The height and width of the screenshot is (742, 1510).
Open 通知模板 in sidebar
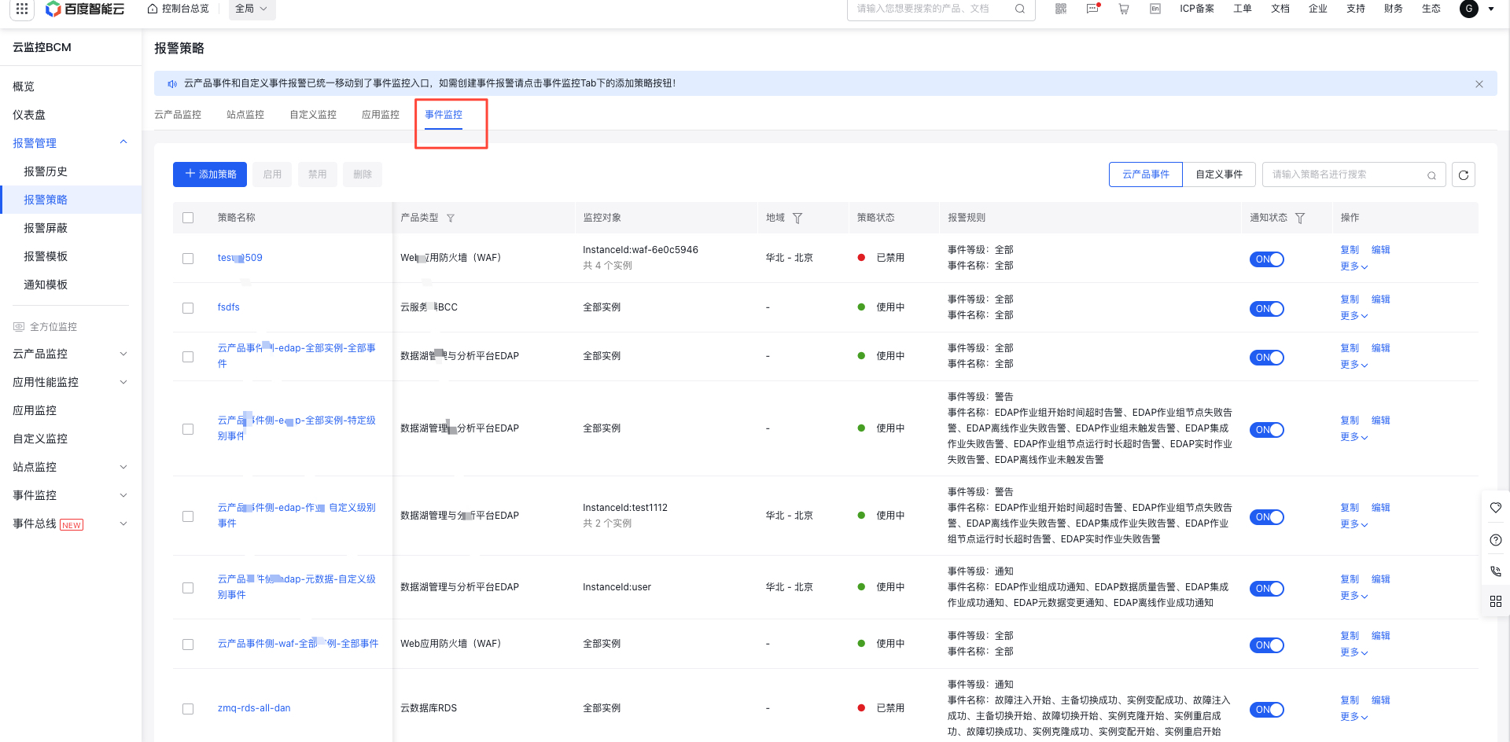[x=46, y=285]
